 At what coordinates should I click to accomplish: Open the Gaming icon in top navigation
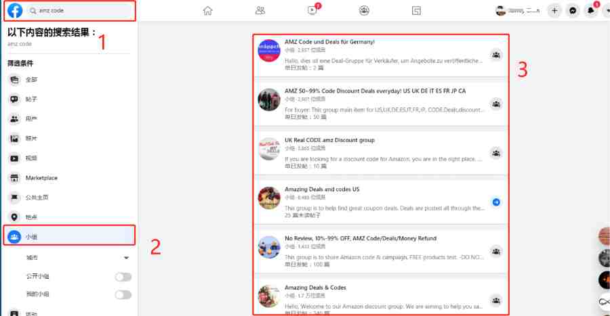tap(416, 11)
